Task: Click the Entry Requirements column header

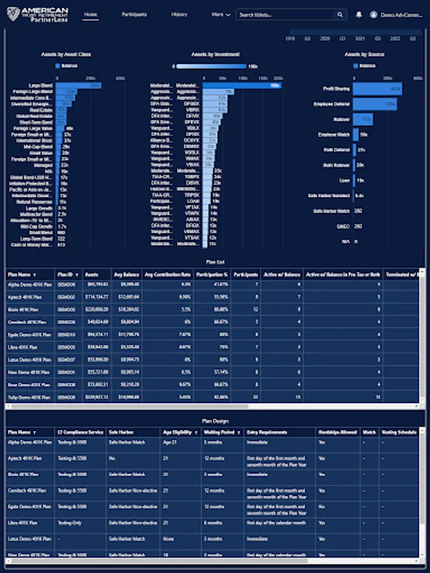Action: point(267,433)
